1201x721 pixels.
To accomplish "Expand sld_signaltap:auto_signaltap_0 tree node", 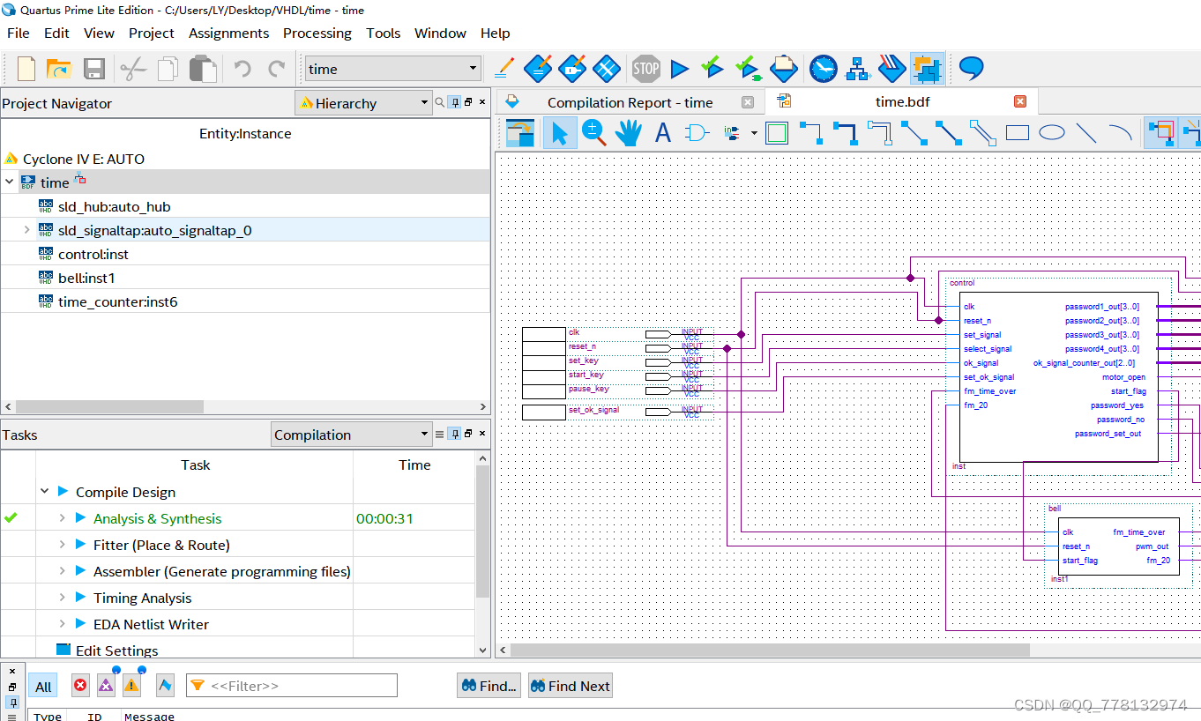I will point(27,230).
